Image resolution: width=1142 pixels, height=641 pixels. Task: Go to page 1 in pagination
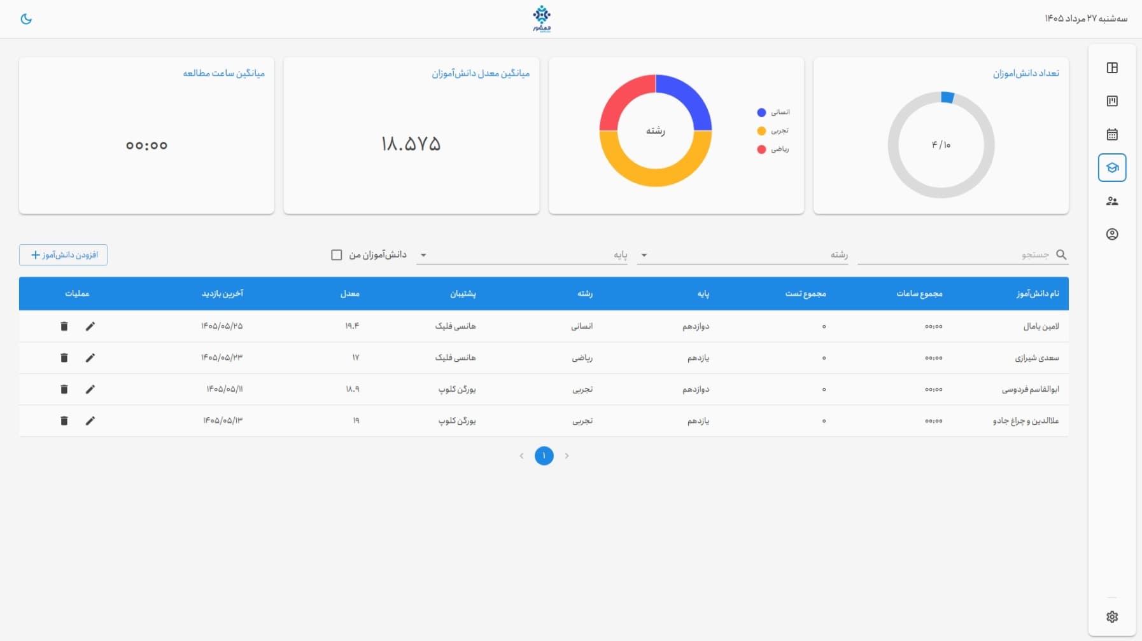pyautogui.click(x=544, y=456)
